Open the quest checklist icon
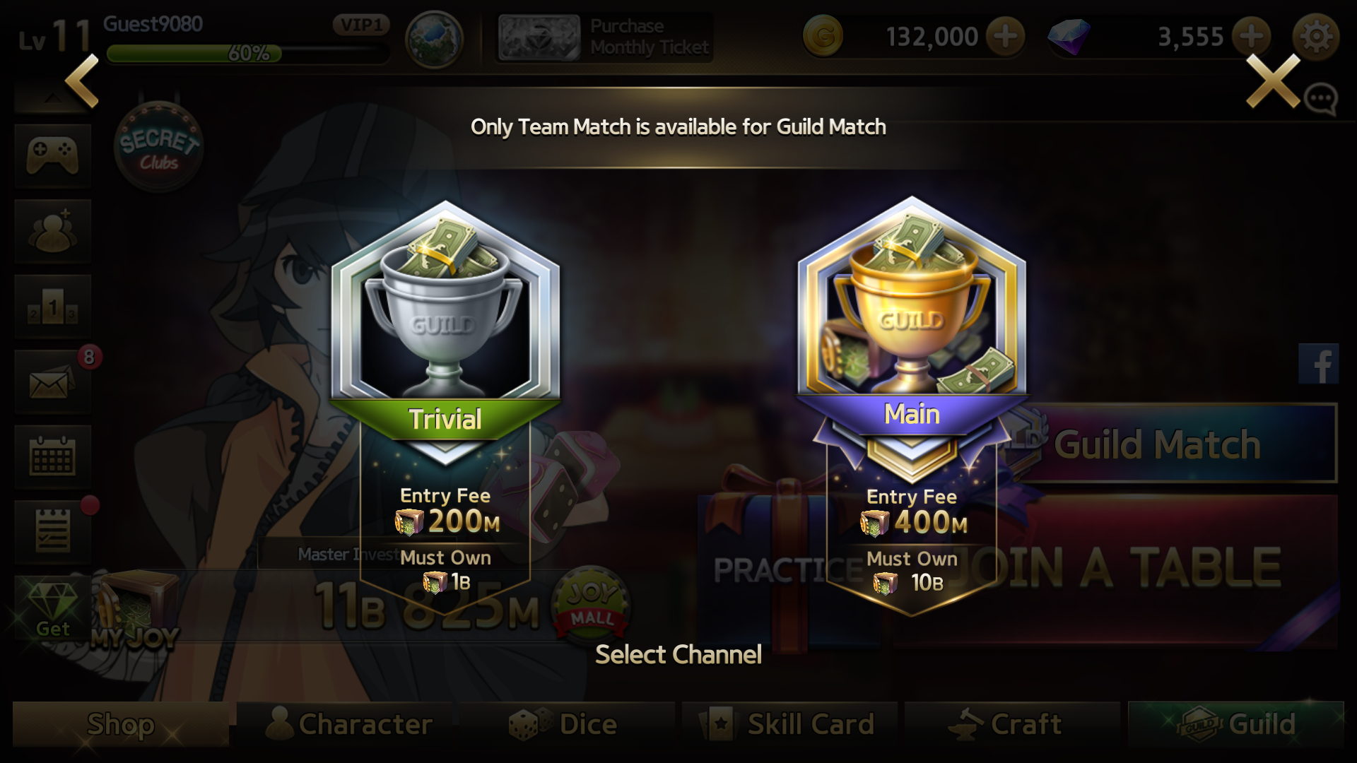Image resolution: width=1357 pixels, height=763 pixels. [52, 533]
